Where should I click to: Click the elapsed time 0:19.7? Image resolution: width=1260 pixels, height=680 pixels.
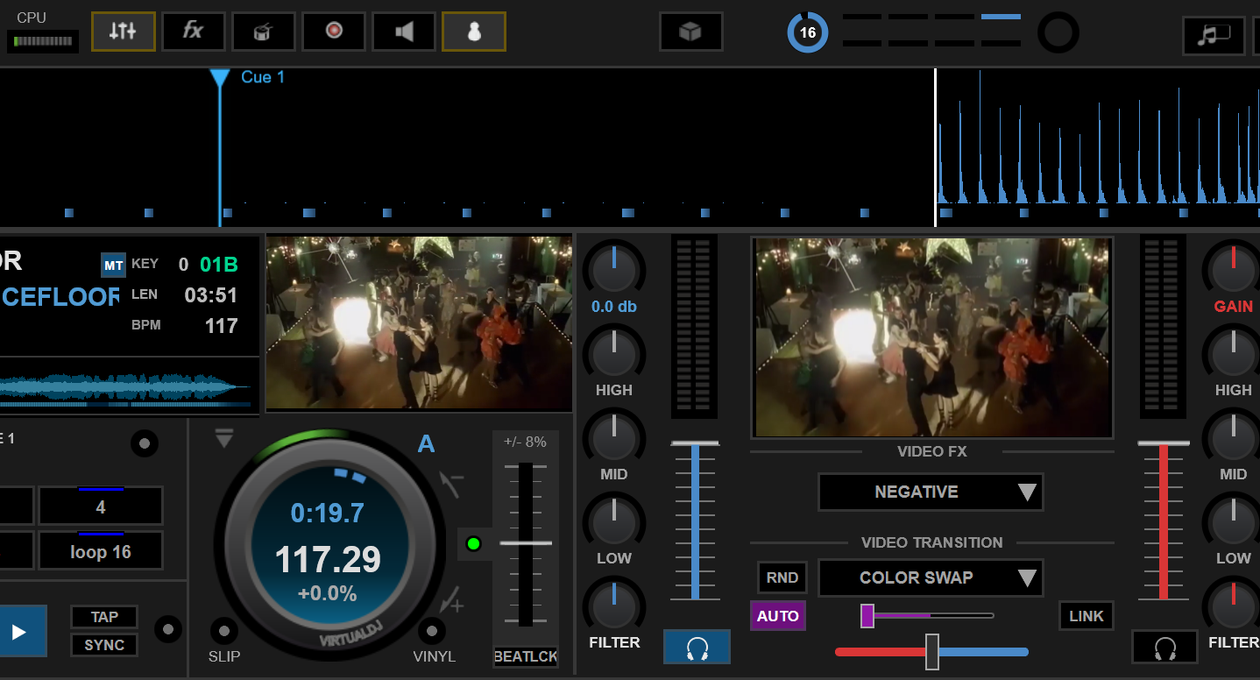coord(328,513)
